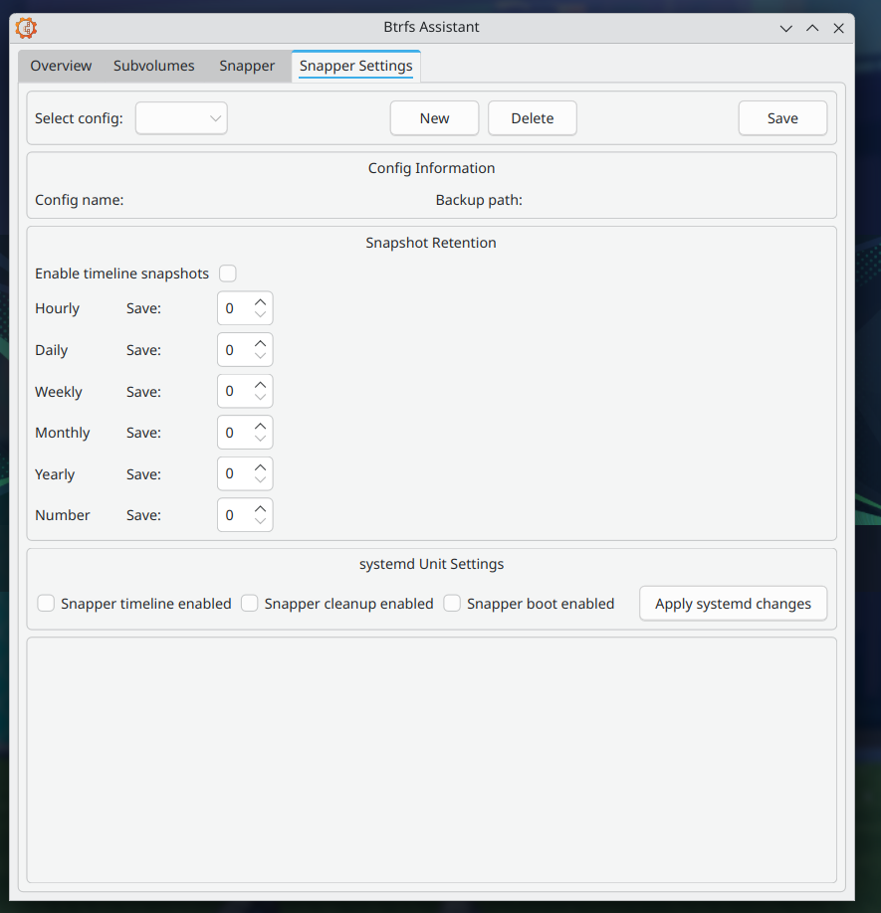Click the New config button
This screenshot has width=881, height=913.
coord(435,118)
